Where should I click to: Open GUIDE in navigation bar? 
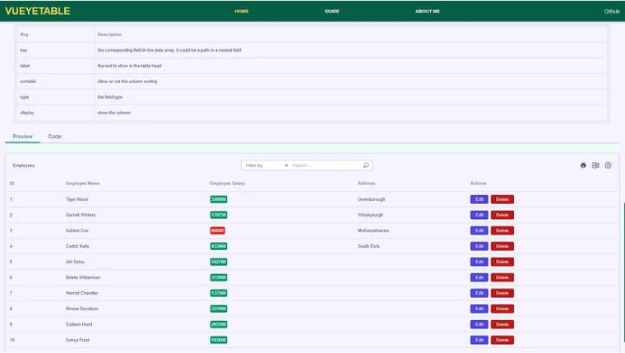331,12
